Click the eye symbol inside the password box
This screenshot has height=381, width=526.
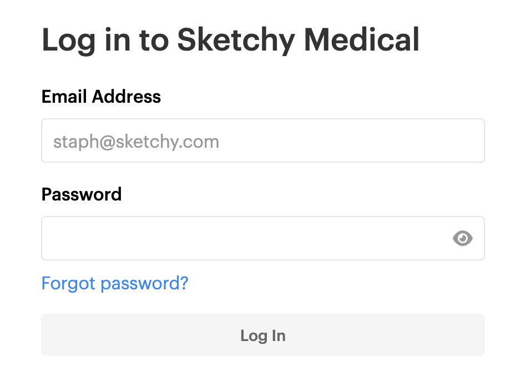coord(463,238)
